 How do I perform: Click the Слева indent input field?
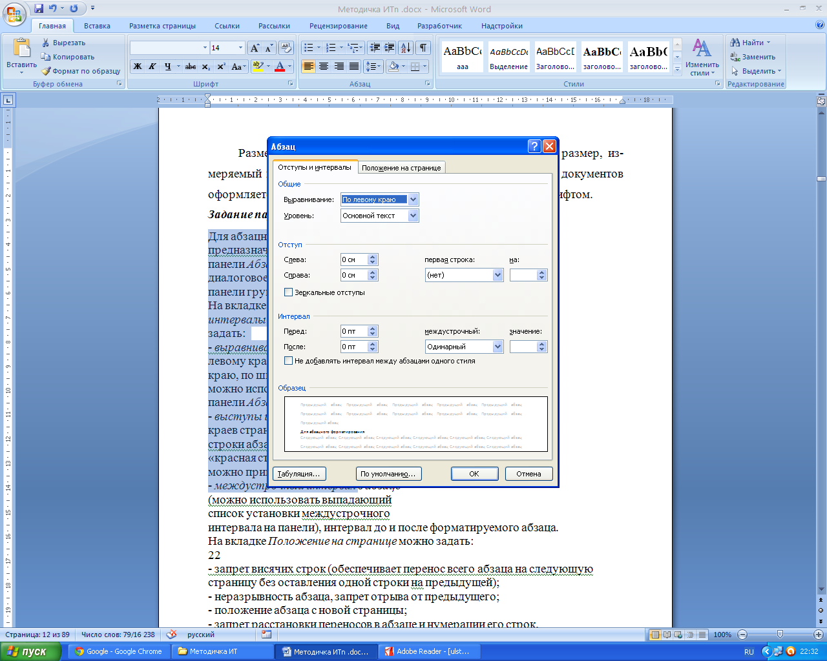(354, 259)
